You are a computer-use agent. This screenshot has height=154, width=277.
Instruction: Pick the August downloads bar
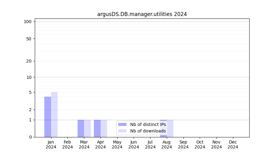click(x=170, y=128)
